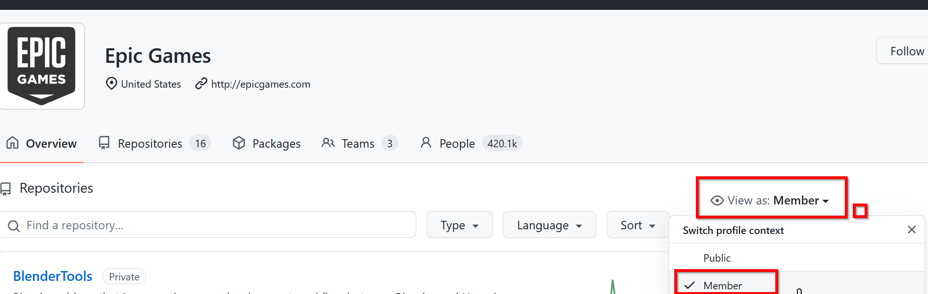Switch to the Overview tab
This screenshot has height=294, width=928.
click(42, 143)
